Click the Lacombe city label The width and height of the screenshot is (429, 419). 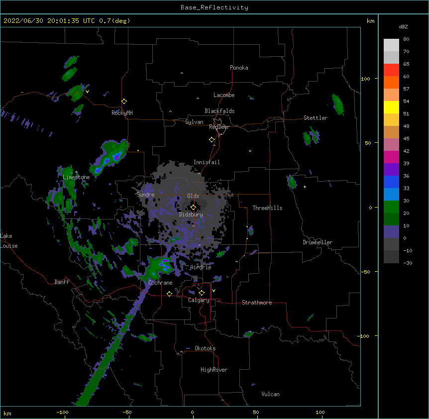224,95
